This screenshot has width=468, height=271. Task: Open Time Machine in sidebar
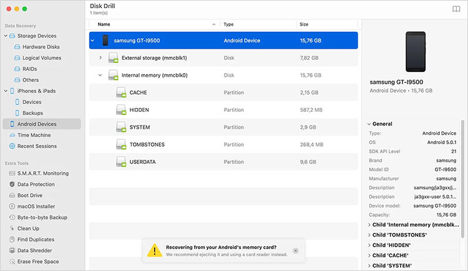pyautogui.click(x=34, y=135)
